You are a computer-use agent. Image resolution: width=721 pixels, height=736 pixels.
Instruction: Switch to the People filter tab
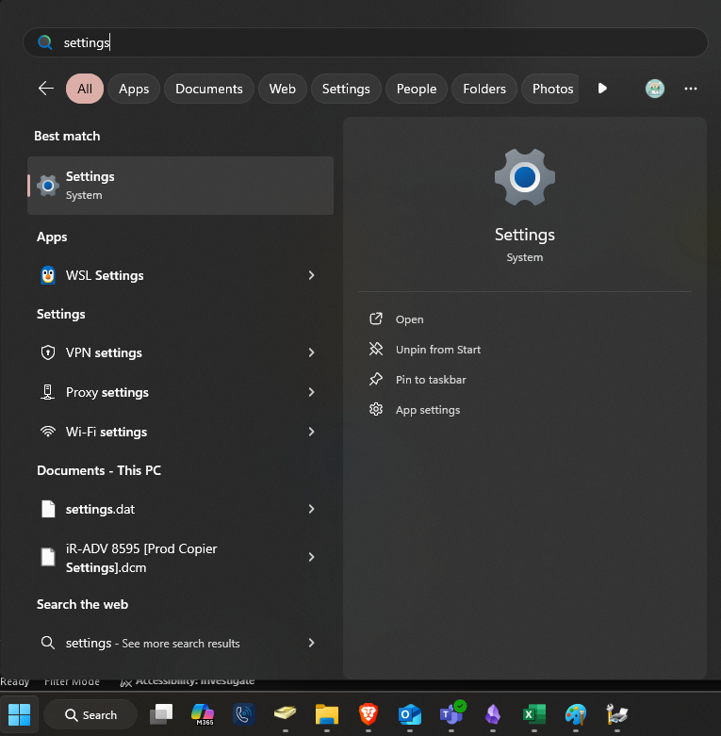tap(417, 89)
